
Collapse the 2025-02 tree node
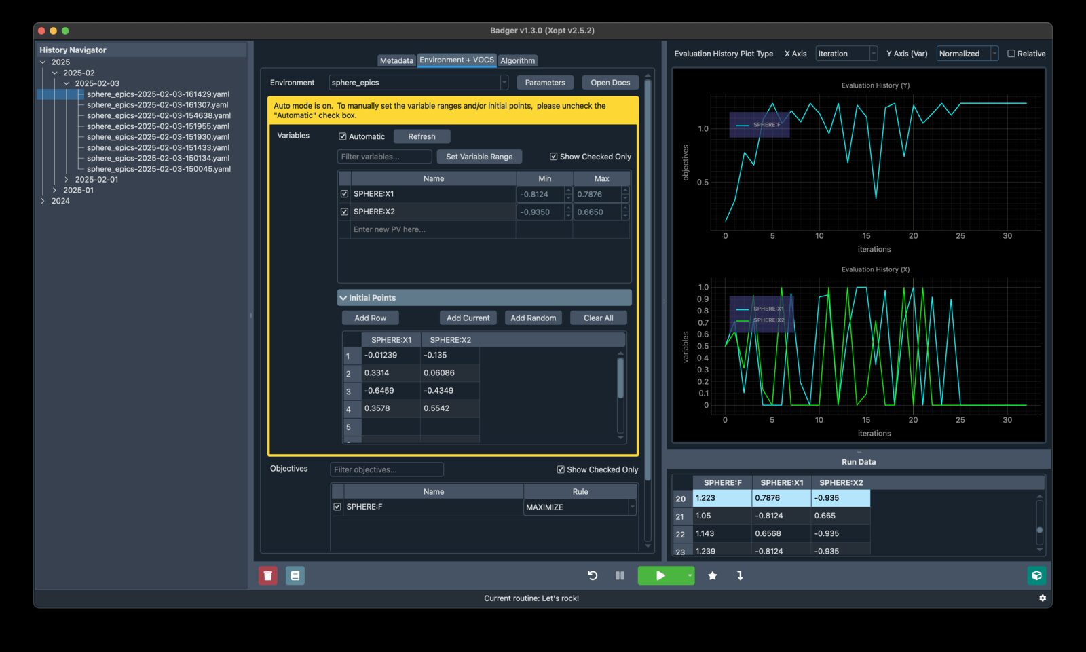[54, 73]
